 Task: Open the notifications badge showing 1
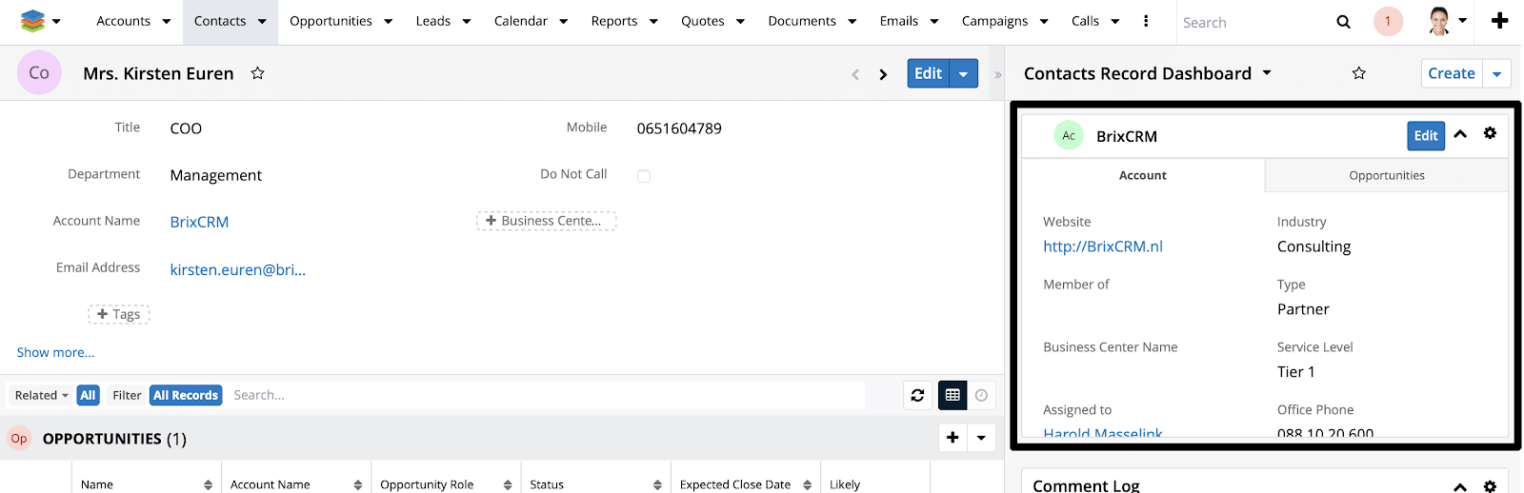[1388, 21]
